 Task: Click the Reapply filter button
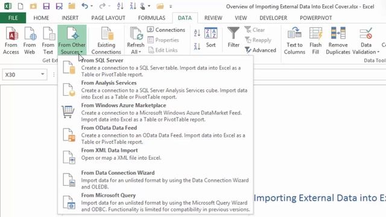tap(258, 40)
